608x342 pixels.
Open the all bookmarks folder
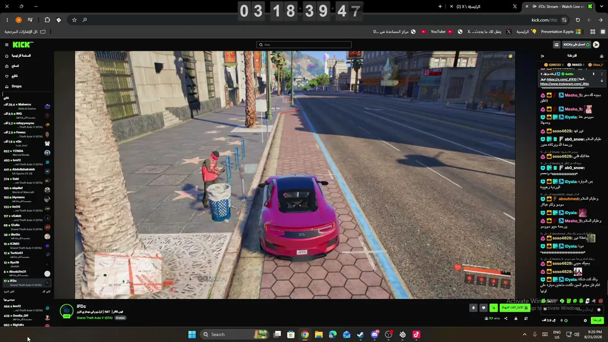point(25,32)
